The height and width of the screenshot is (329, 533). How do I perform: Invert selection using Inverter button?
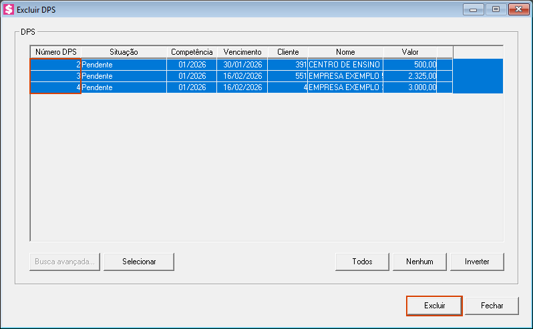tap(477, 262)
